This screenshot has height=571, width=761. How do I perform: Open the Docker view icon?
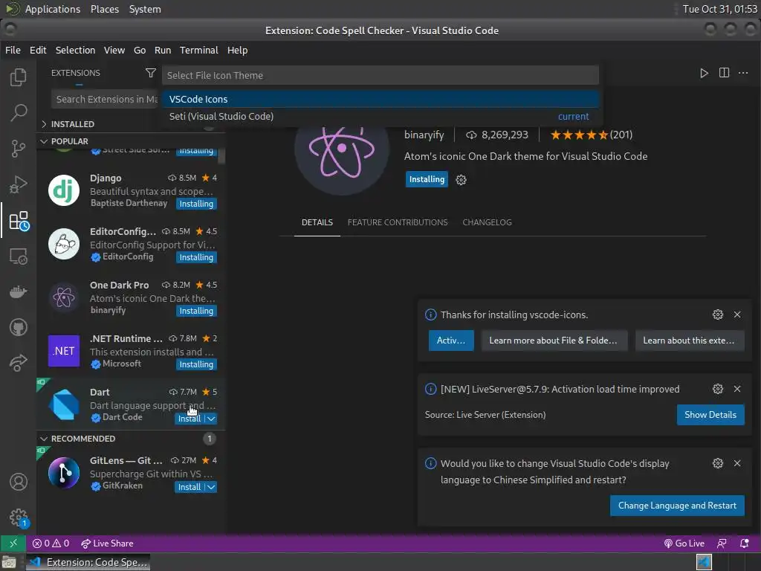[19, 291]
